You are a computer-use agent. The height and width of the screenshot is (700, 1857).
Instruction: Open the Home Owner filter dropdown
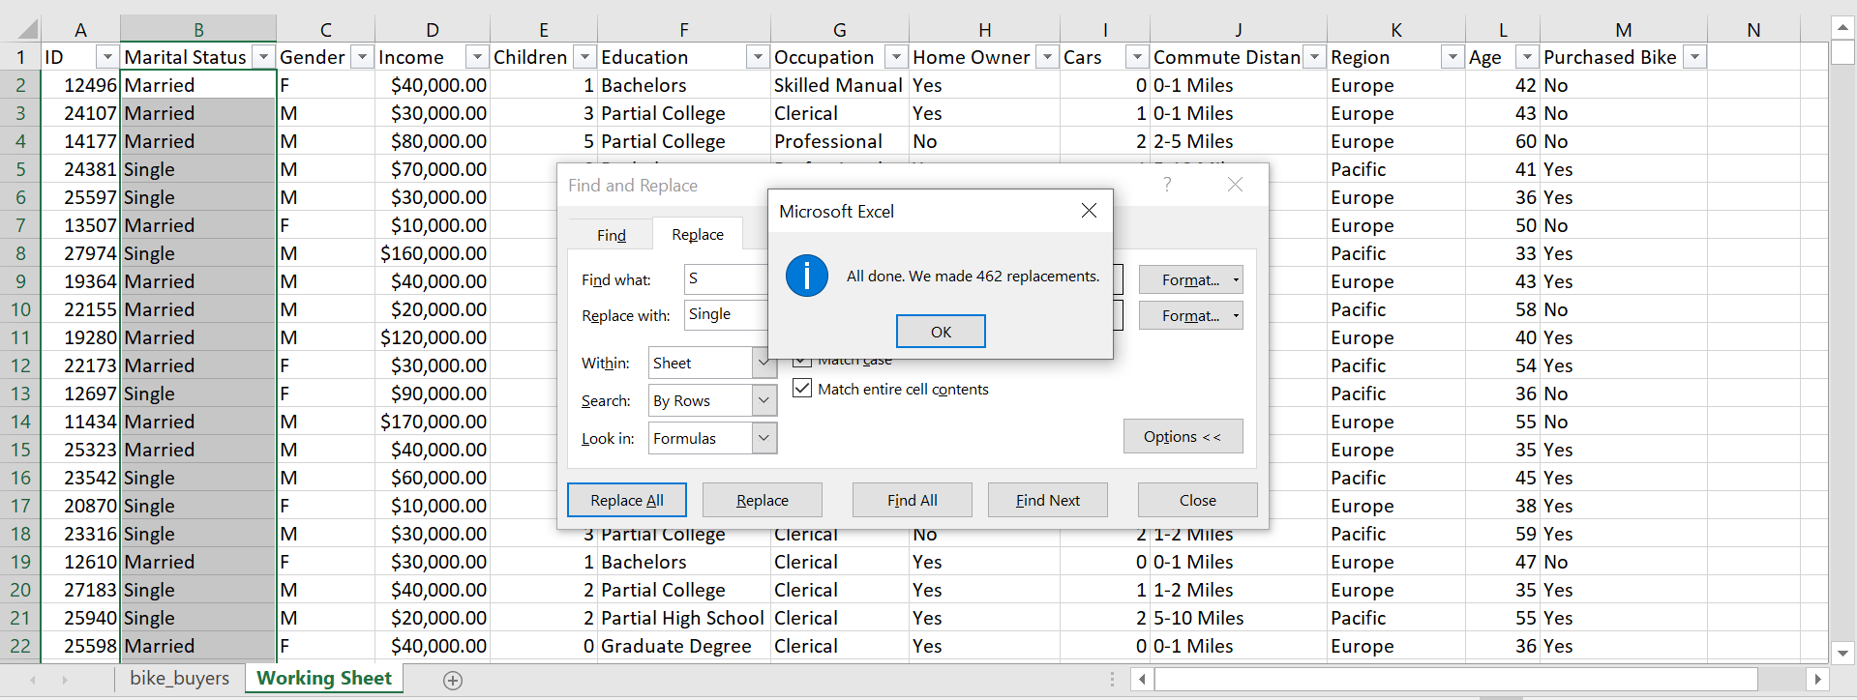coord(1047,58)
